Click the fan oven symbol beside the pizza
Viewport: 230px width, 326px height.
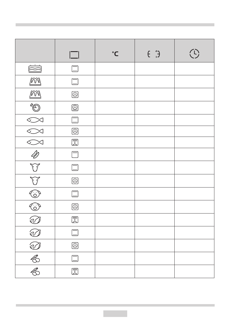click(75, 107)
